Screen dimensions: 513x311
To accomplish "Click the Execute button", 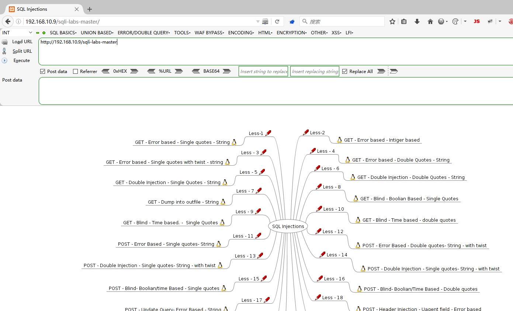I will click(16, 61).
